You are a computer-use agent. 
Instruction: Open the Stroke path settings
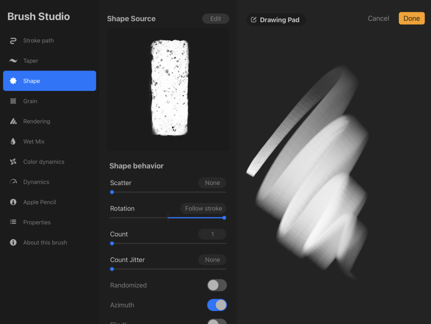[49, 41]
